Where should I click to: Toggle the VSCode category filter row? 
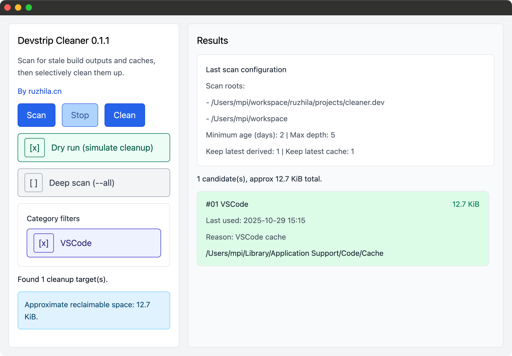point(94,243)
